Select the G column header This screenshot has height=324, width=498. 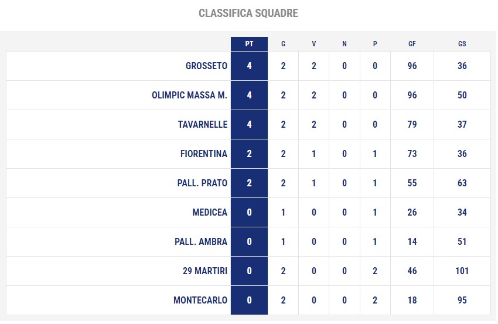point(284,44)
